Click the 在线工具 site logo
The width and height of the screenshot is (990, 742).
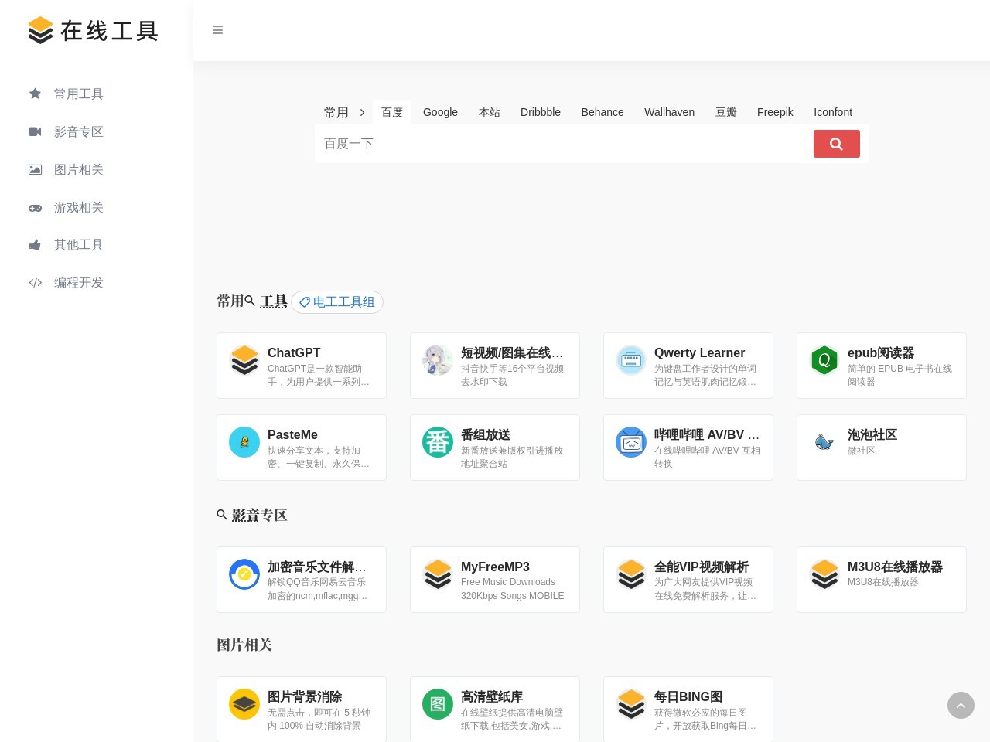93,30
